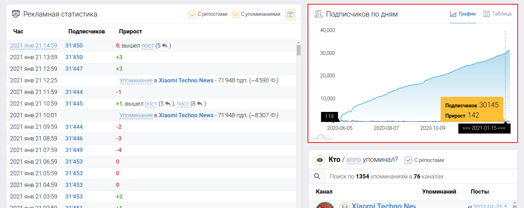Click subscriber count 31'447 in 12:59 row
Viewport: 524px width, 208px height.
(74, 69)
